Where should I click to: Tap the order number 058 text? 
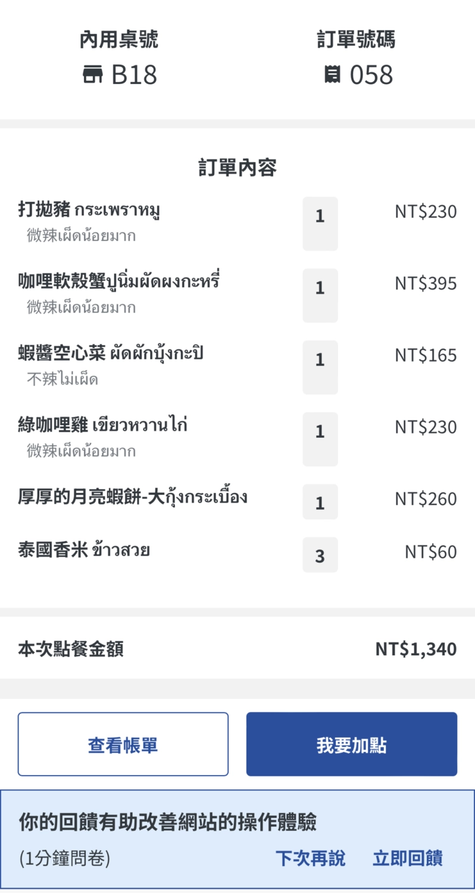[371, 76]
